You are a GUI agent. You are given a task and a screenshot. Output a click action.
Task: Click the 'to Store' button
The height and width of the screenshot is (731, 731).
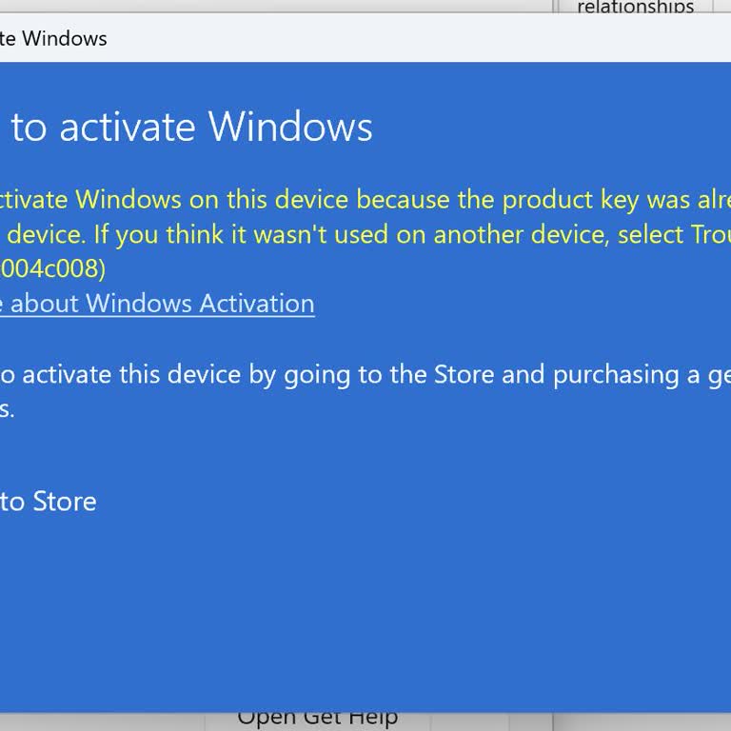pos(49,502)
